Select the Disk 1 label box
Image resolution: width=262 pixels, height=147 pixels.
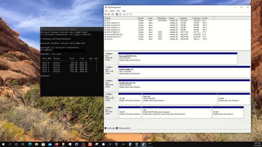[111, 72]
